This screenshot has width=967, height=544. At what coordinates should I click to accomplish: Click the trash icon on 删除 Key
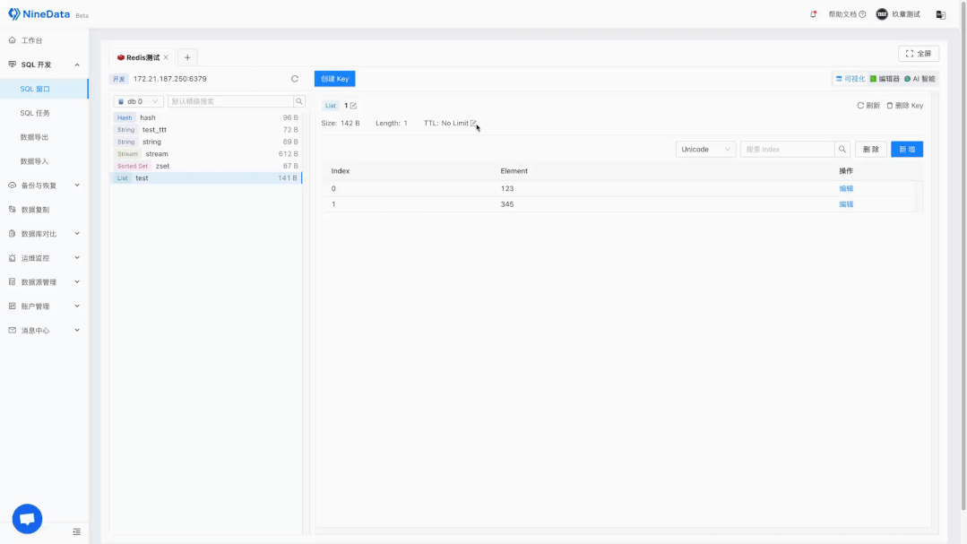(889, 105)
